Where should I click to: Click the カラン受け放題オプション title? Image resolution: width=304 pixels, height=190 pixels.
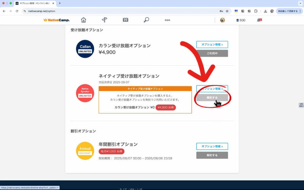(x=125, y=45)
